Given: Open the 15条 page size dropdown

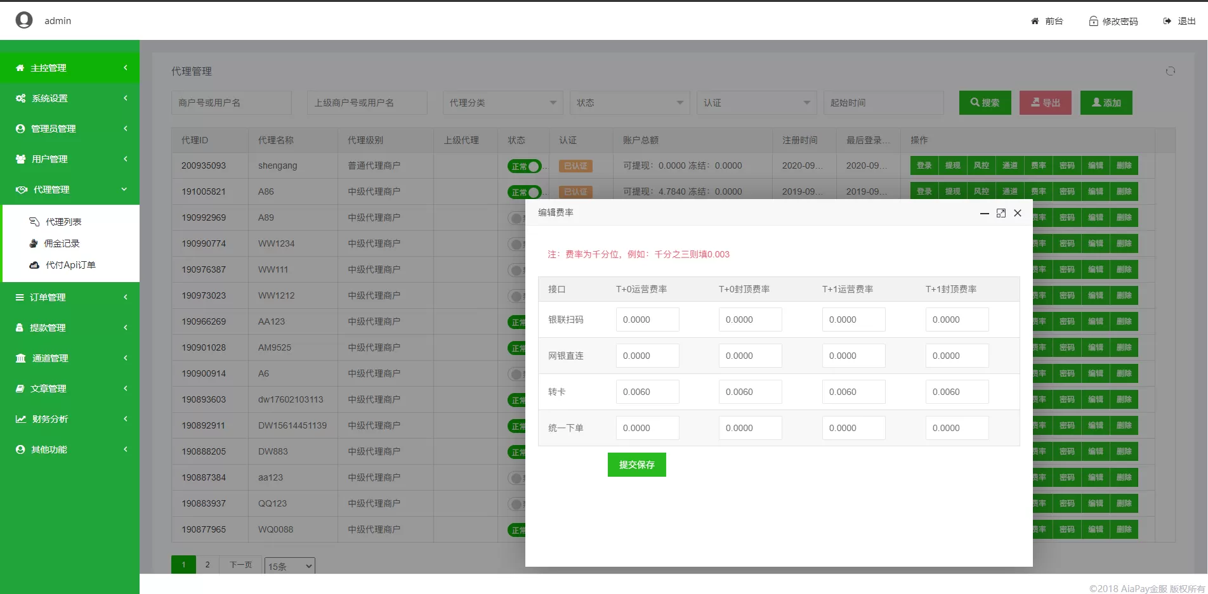Looking at the screenshot, I should pyautogui.click(x=290, y=566).
